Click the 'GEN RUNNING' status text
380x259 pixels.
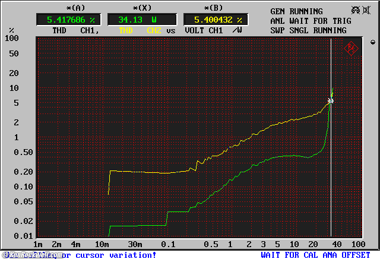[297, 11]
